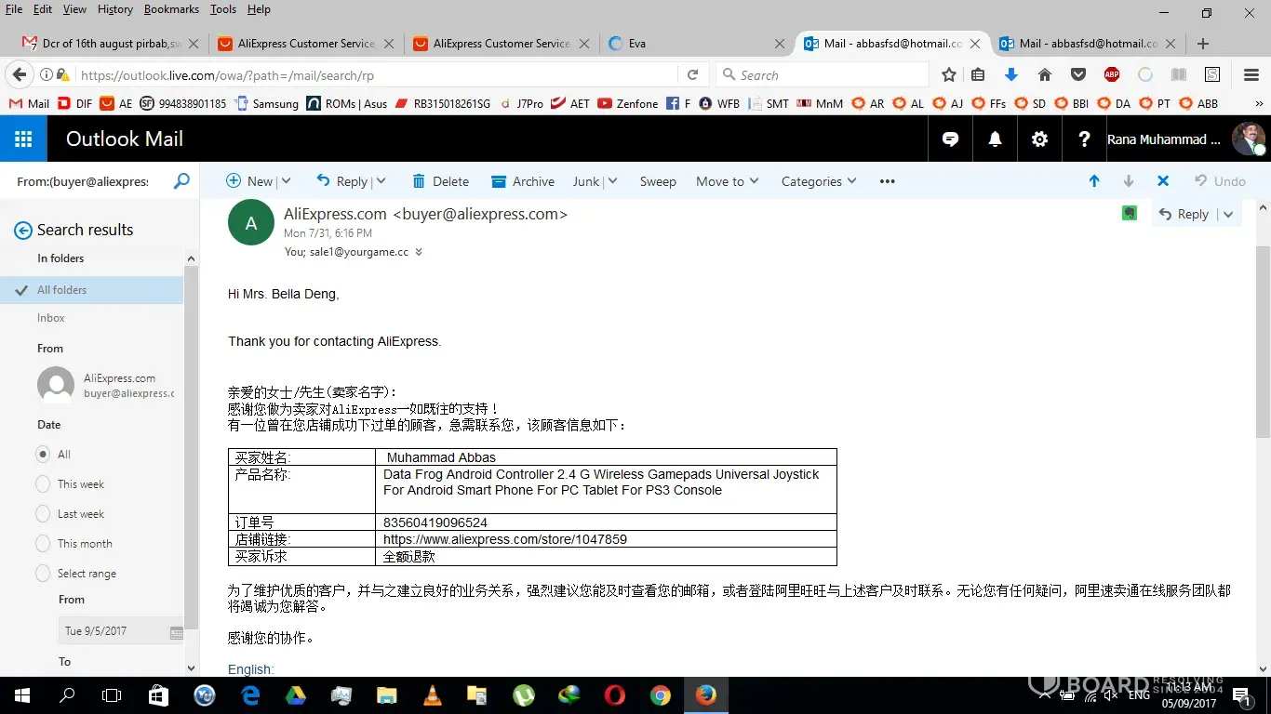
Task: Open Outlook settings gear
Action: (1039, 139)
